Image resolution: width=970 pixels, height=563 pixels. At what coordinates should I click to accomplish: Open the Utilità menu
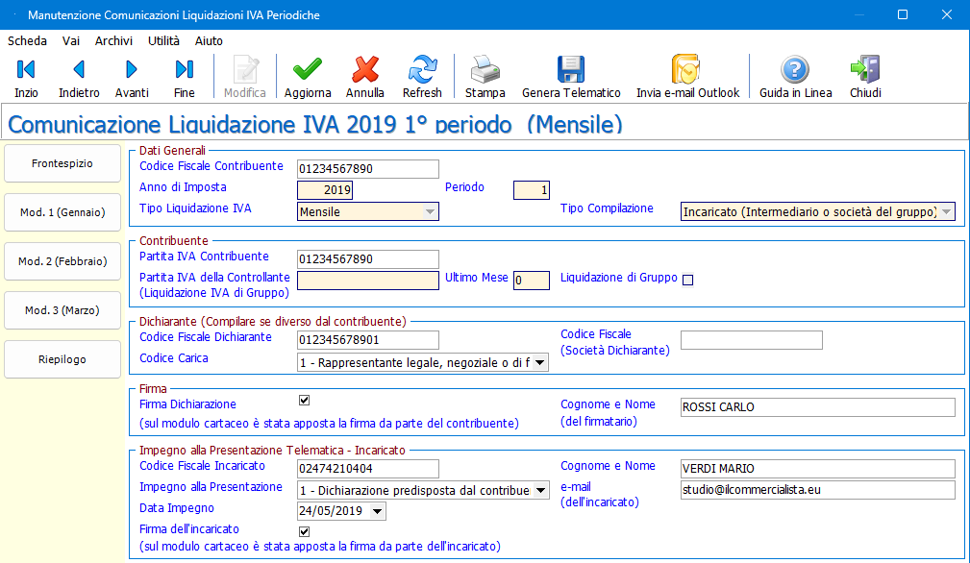(x=164, y=40)
